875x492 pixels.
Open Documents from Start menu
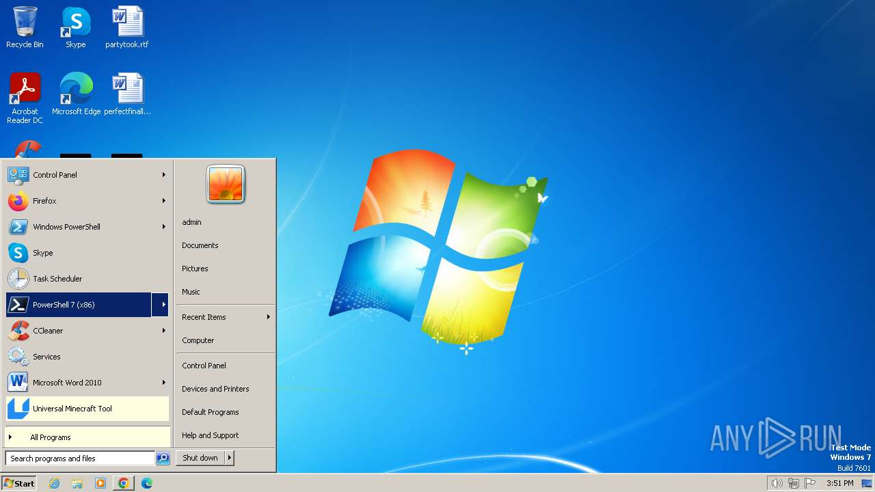(226, 245)
